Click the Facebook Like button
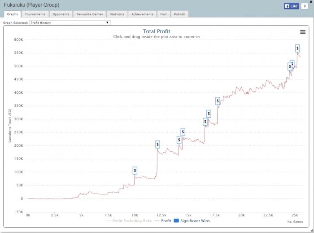 tap(291, 6)
